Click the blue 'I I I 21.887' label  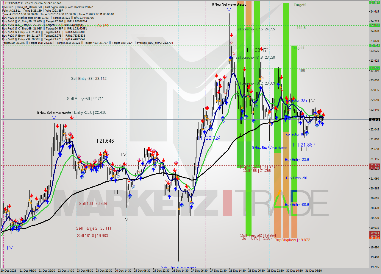(x=304, y=145)
